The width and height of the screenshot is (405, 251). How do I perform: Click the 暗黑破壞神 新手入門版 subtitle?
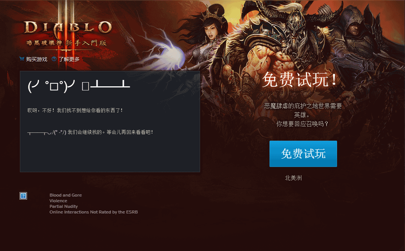click(x=66, y=43)
